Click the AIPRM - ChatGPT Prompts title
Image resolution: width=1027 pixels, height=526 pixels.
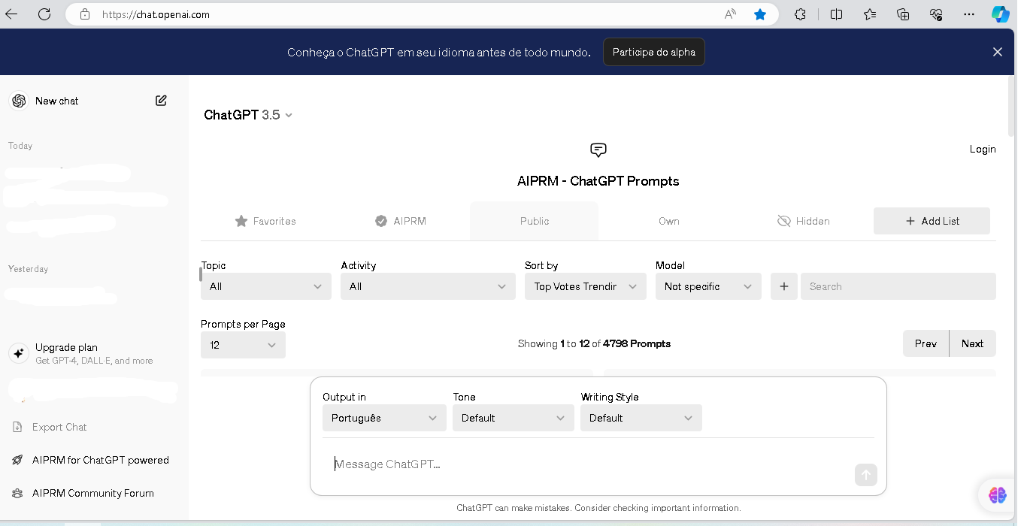click(x=598, y=181)
